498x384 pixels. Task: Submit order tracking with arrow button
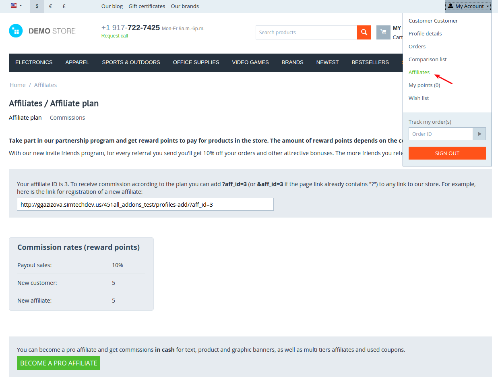coord(479,134)
